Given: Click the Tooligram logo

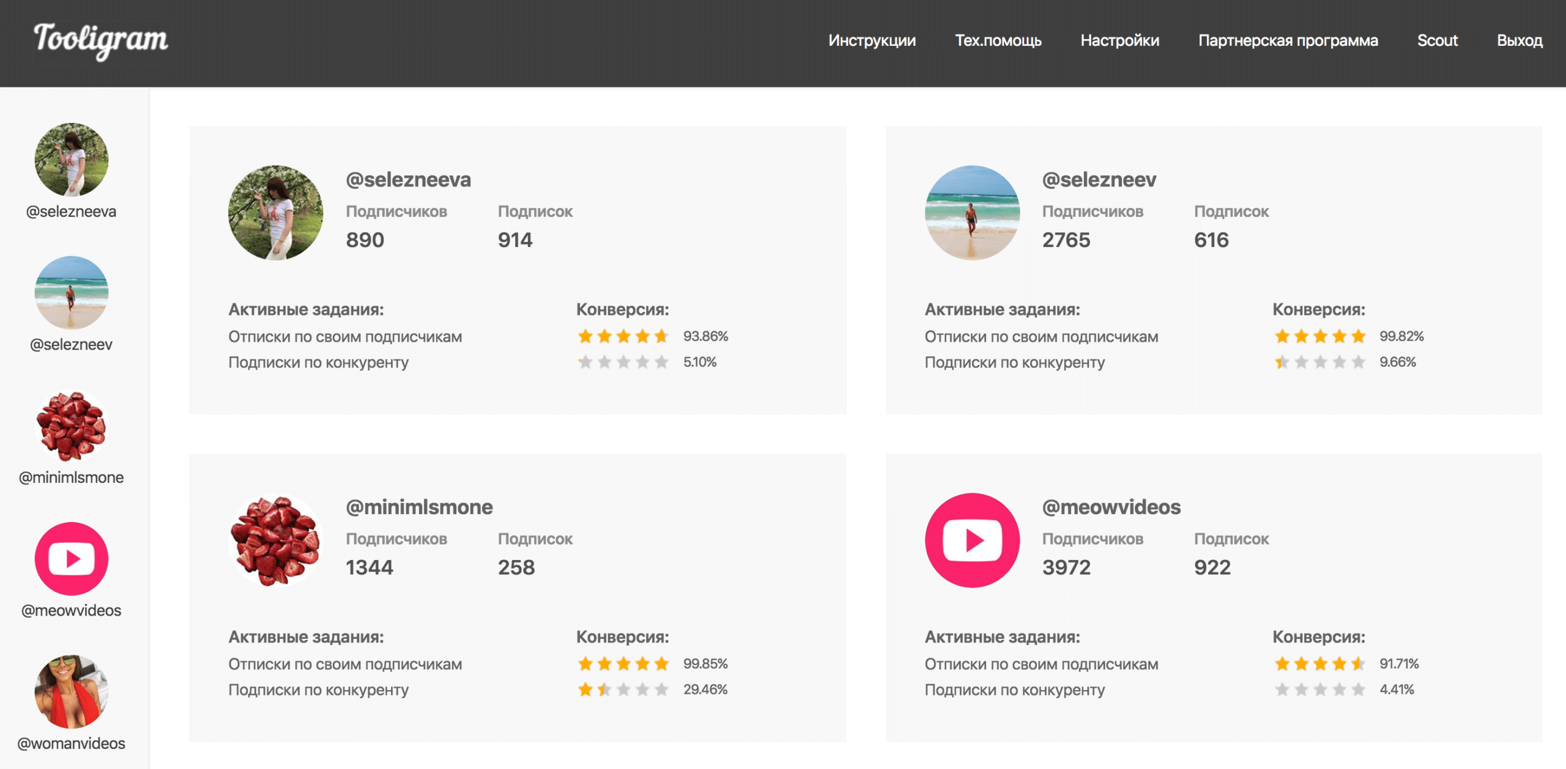Looking at the screenshot, I should tap(101, 40).
